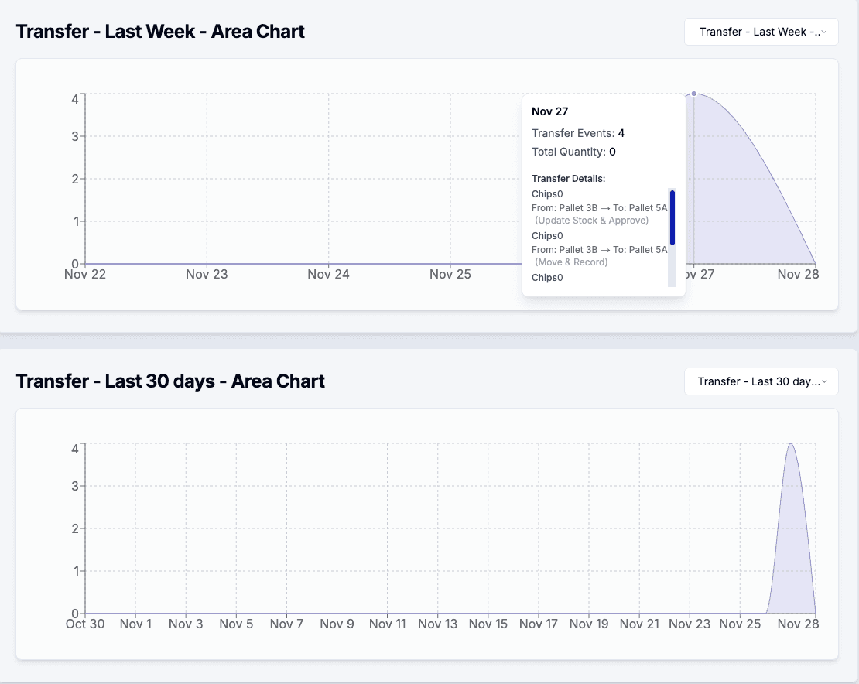Click the Transfer - Last Week - Area Chart title

(160, 32)
